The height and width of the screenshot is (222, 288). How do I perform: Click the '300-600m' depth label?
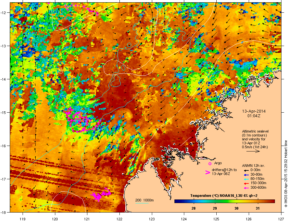click(258, 187)
